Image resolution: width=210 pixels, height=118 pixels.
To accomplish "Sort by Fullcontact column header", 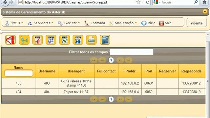I will (106, 71).
